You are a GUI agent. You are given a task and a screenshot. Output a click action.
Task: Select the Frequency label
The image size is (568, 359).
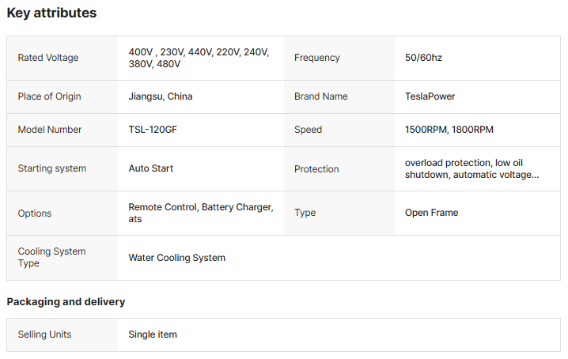317,58
